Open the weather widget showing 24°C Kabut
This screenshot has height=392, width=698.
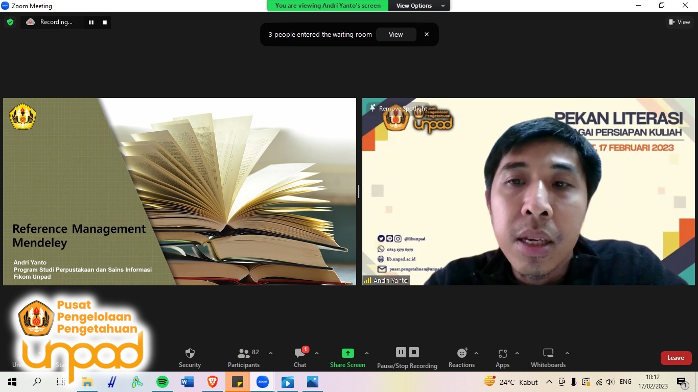(511, 382)
